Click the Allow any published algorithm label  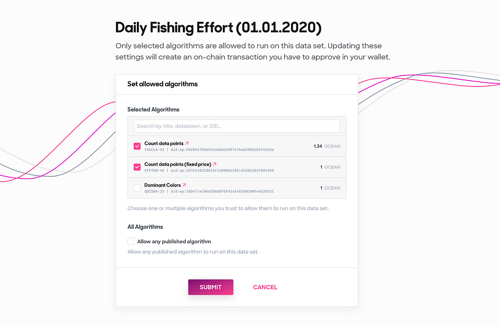point(174,242)
